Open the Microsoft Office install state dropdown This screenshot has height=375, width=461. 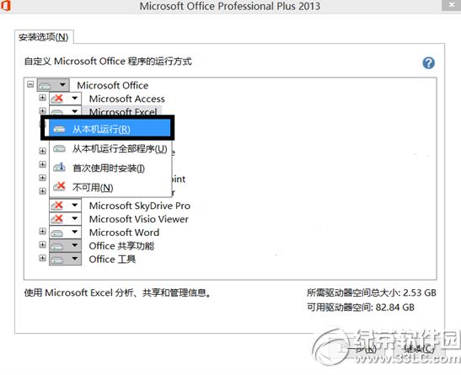click(53, 85)
